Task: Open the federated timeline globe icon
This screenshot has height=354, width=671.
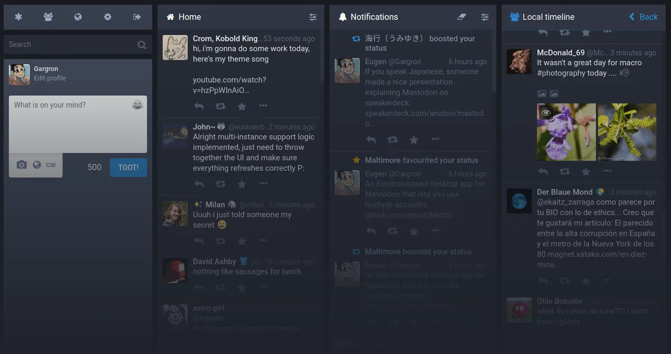Action: [78, 17]
